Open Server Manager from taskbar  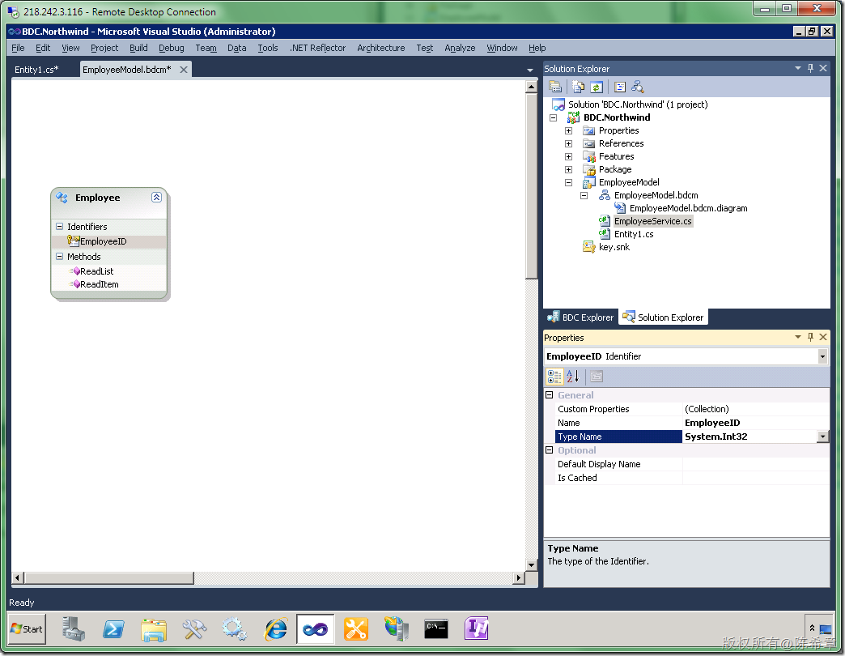point(73,629)
